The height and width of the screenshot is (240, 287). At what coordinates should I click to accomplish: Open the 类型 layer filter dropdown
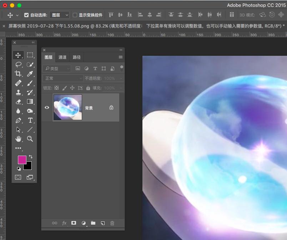pos(57,68)
